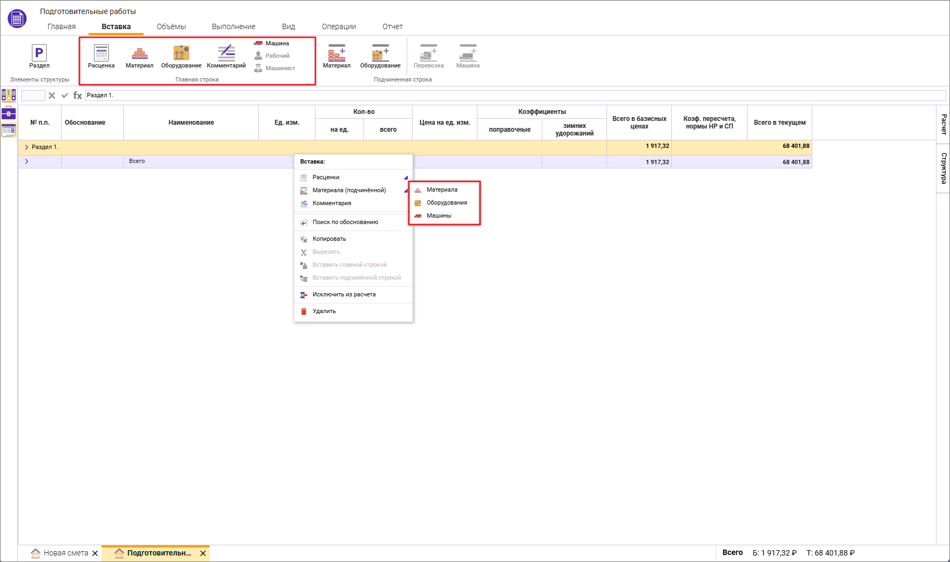Screen dimensions: 950x562
Task: Click Материал in the Подчиненная строка group
Action: pos(336,56)
